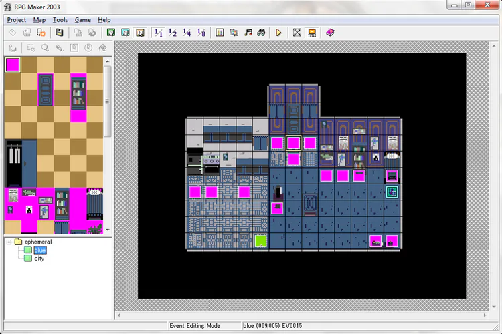
Task: Switch to Upper Layer editing mode
Action: click(125, 33)
